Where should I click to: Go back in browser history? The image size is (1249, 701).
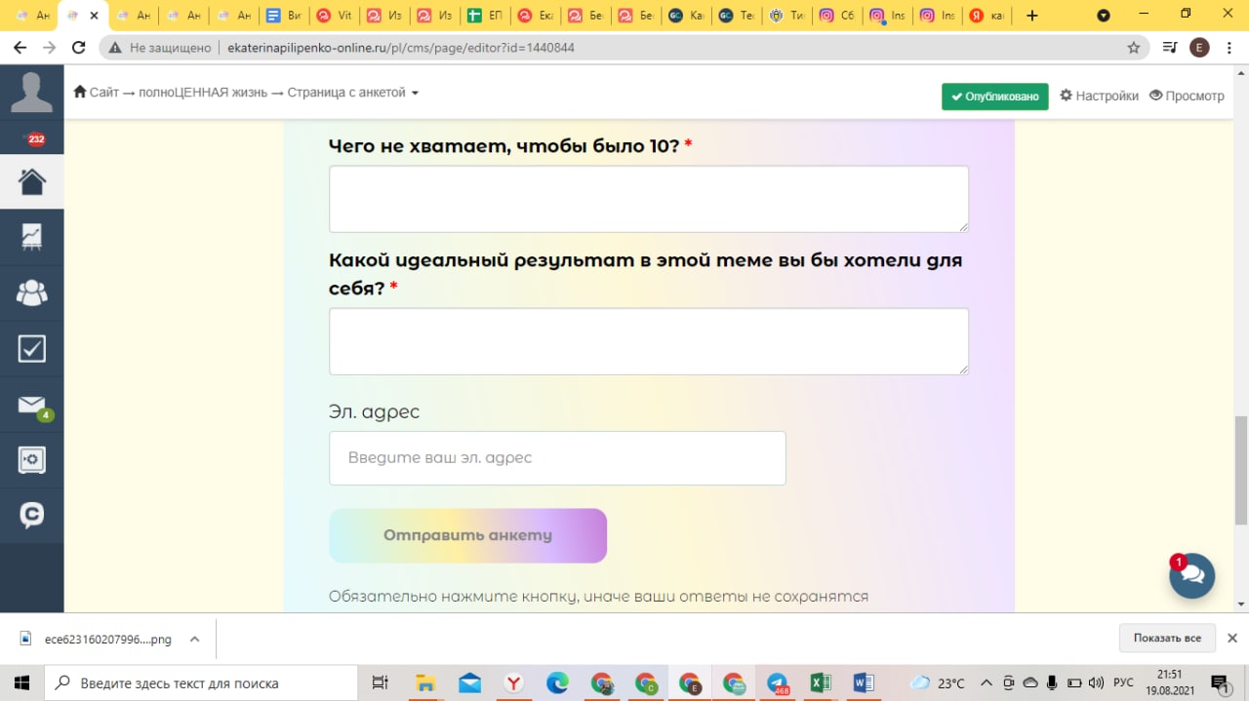pyautogui.click(x=20, y=47)
